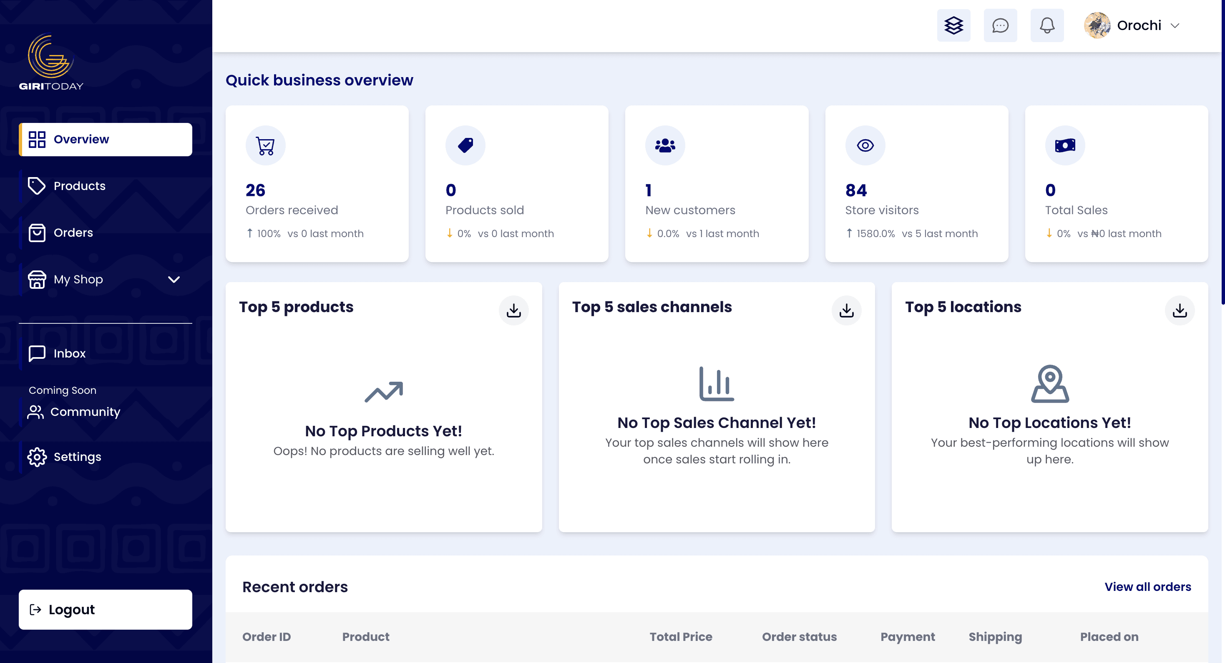Click the Products tag icon in sidebar
The height and width of the screenshot is (663, 1225).
37,186
